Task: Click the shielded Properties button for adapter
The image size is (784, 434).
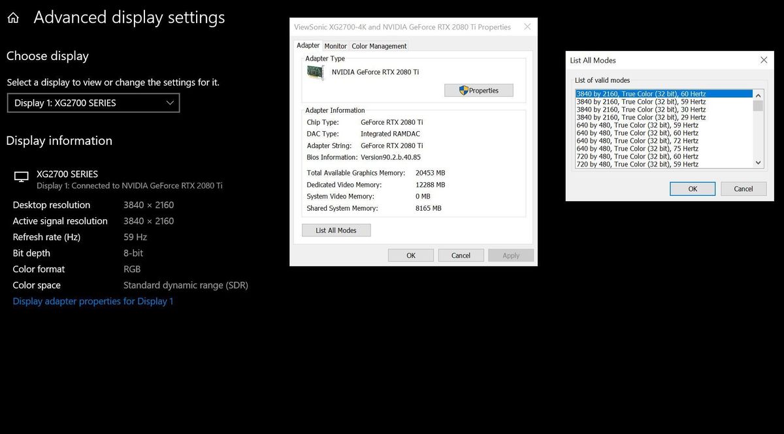Action: point(479,91)
